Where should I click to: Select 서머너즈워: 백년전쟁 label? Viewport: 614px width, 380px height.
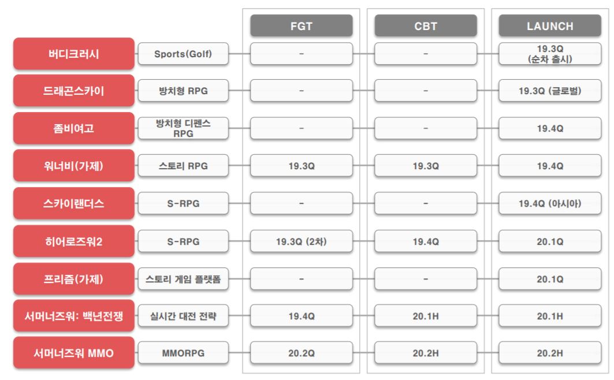tap(74, 316)
